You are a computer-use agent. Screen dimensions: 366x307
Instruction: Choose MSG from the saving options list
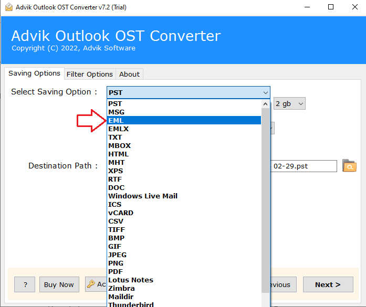(184, 112)
